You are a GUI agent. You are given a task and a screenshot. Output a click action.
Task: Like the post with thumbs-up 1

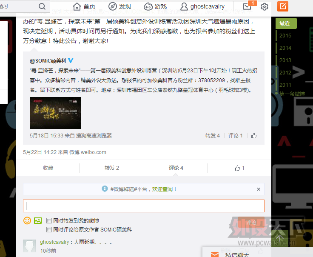click(239, 168)
